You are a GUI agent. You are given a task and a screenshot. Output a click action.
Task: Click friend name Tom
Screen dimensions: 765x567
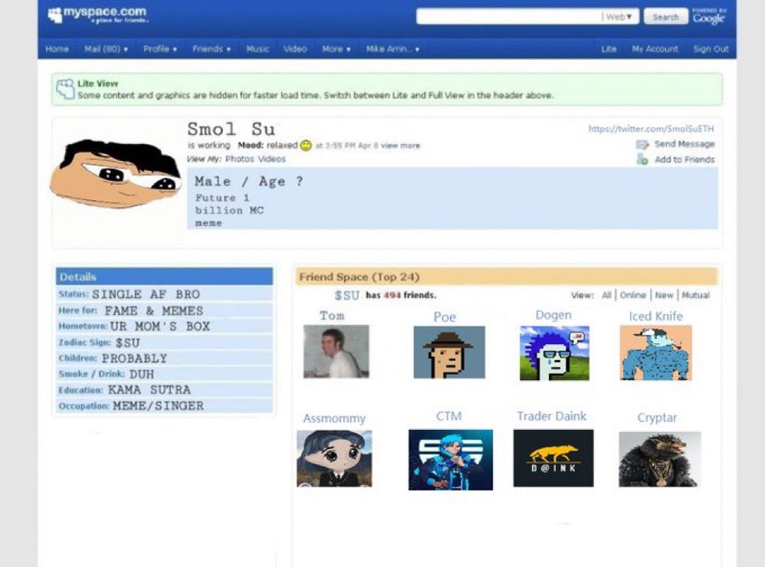point(332,316)
